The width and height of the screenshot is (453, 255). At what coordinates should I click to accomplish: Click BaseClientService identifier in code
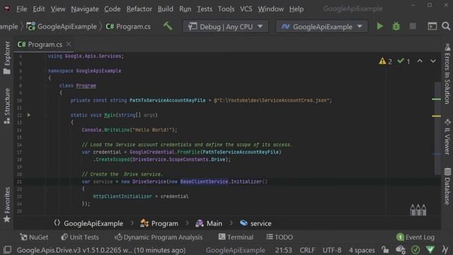pos(204,181)
